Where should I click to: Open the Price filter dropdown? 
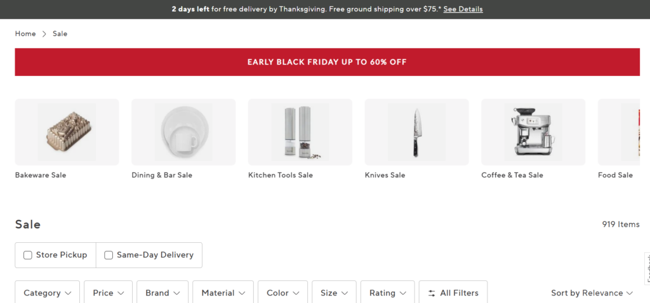click(108, 293)
